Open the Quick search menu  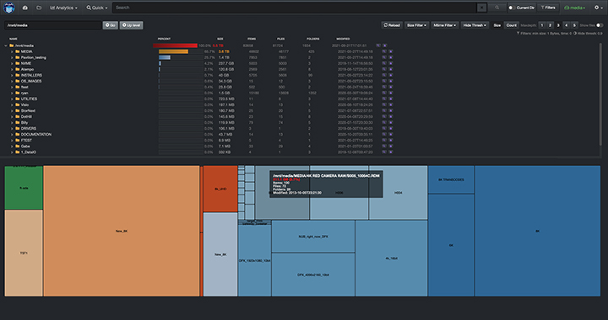(96, 8)
